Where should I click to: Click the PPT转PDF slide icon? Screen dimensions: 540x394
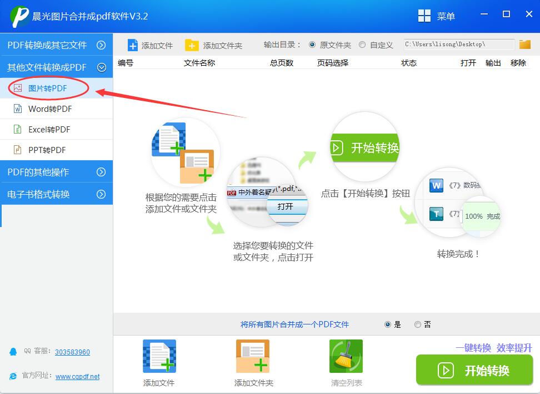tap(18, 150)
